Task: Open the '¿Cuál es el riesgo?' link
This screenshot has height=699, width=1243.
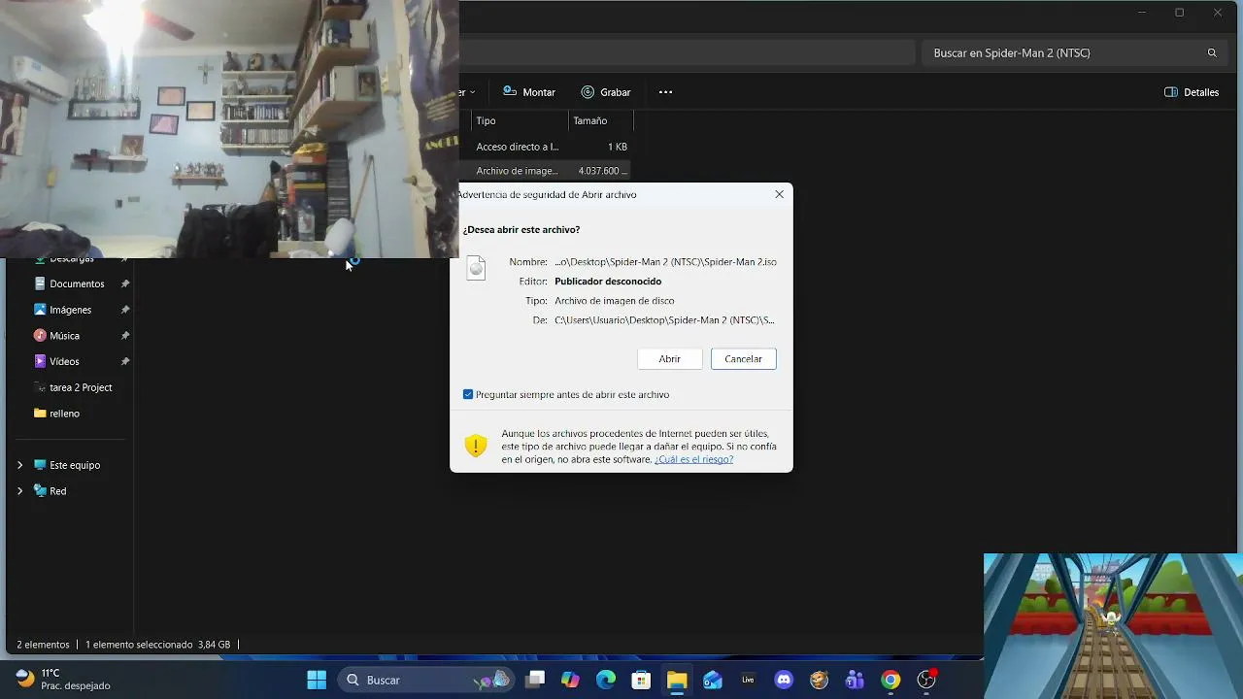Action: click(x=693, y=459)
